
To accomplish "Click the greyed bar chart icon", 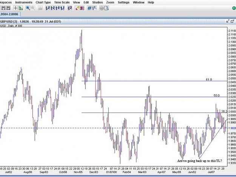I will point(40,8).
